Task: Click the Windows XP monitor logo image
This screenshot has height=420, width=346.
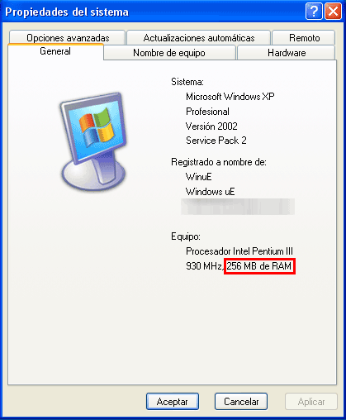Action: [94, 142]
